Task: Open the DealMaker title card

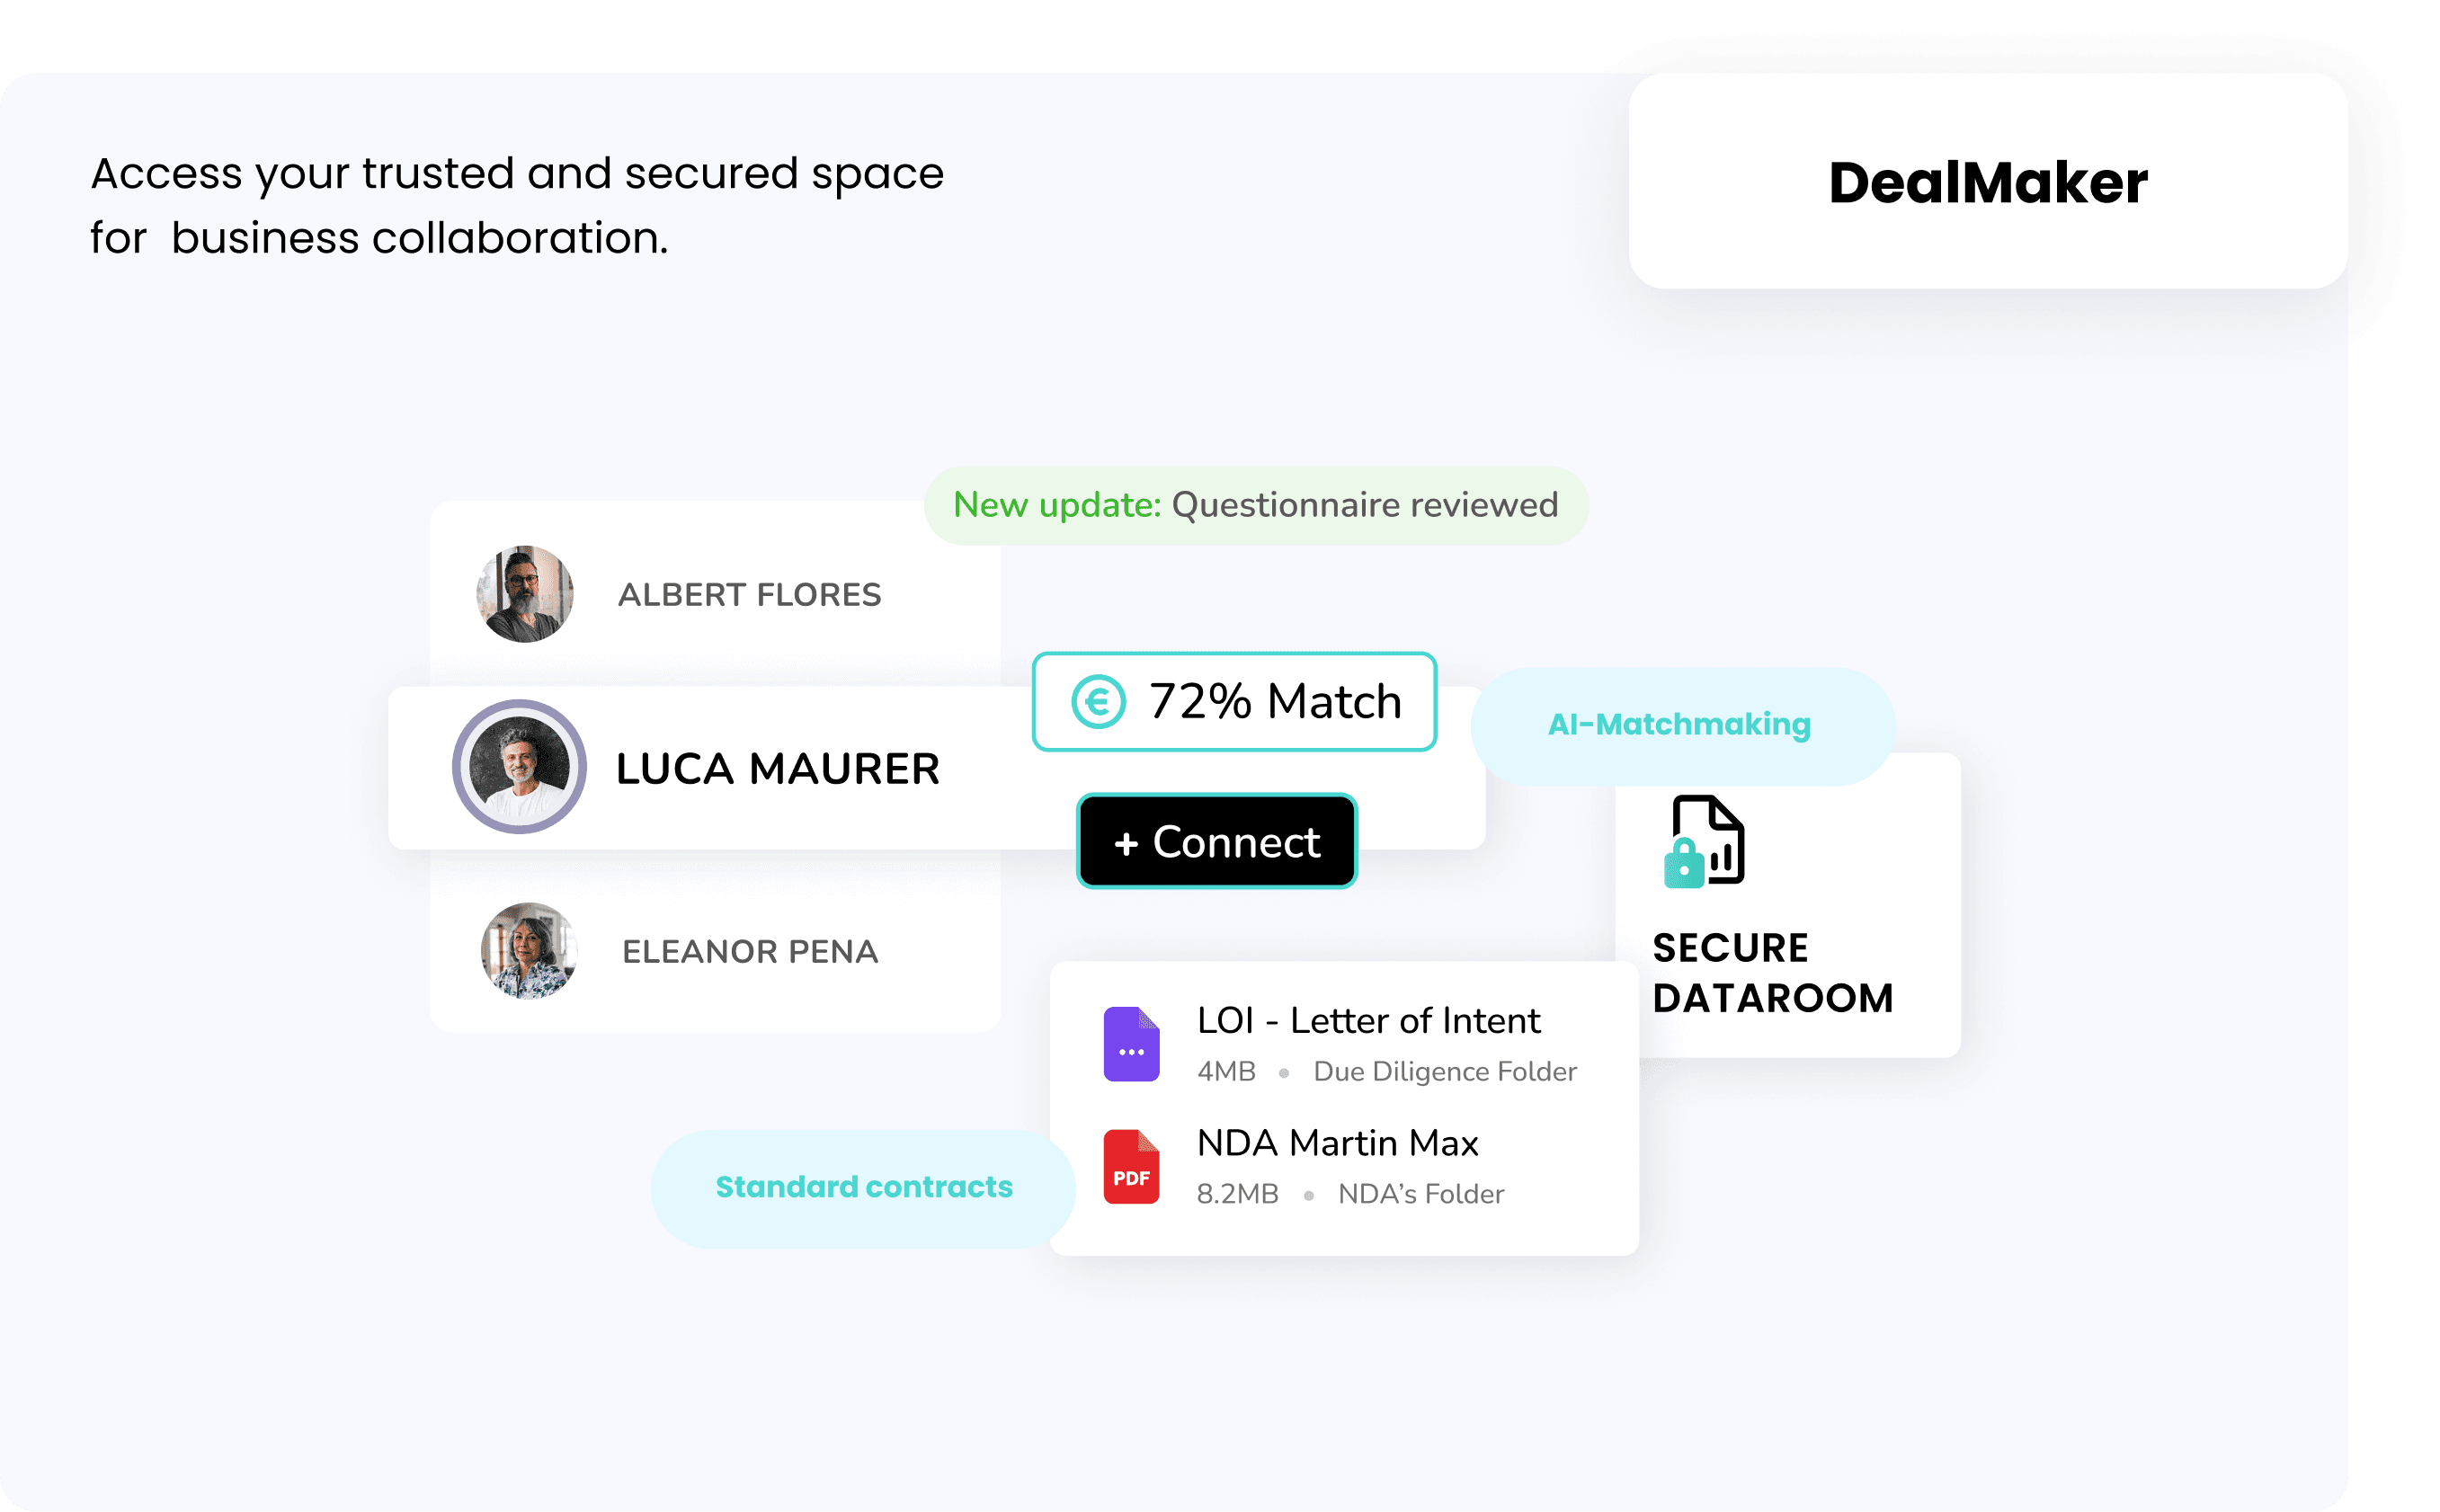Action: (x=1987, y=182)
